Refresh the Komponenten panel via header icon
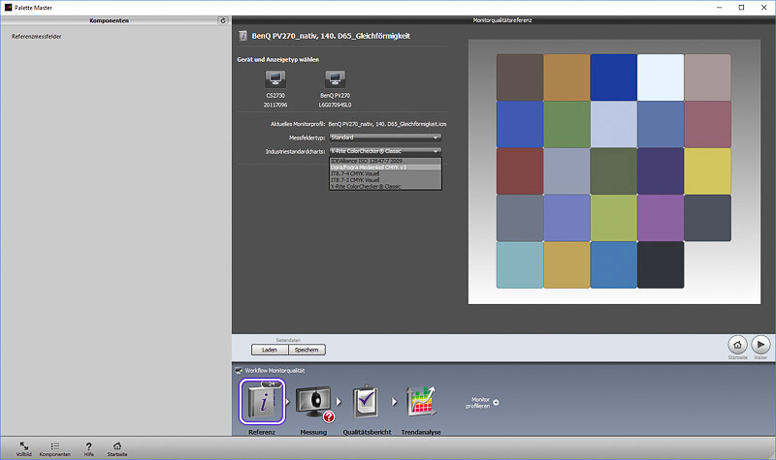 click(x=223, y=19)
